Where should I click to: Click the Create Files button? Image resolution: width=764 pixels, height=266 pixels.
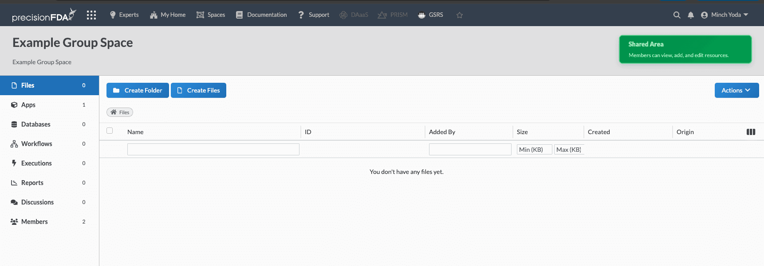[198, 90]
